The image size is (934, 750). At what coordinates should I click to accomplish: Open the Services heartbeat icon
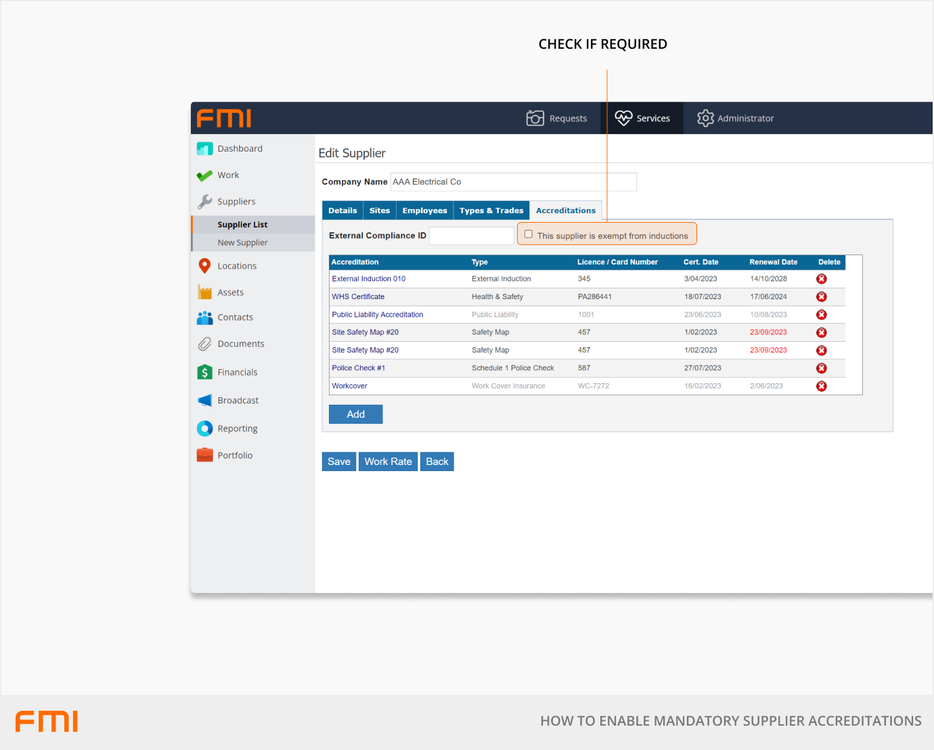point(623,118)
